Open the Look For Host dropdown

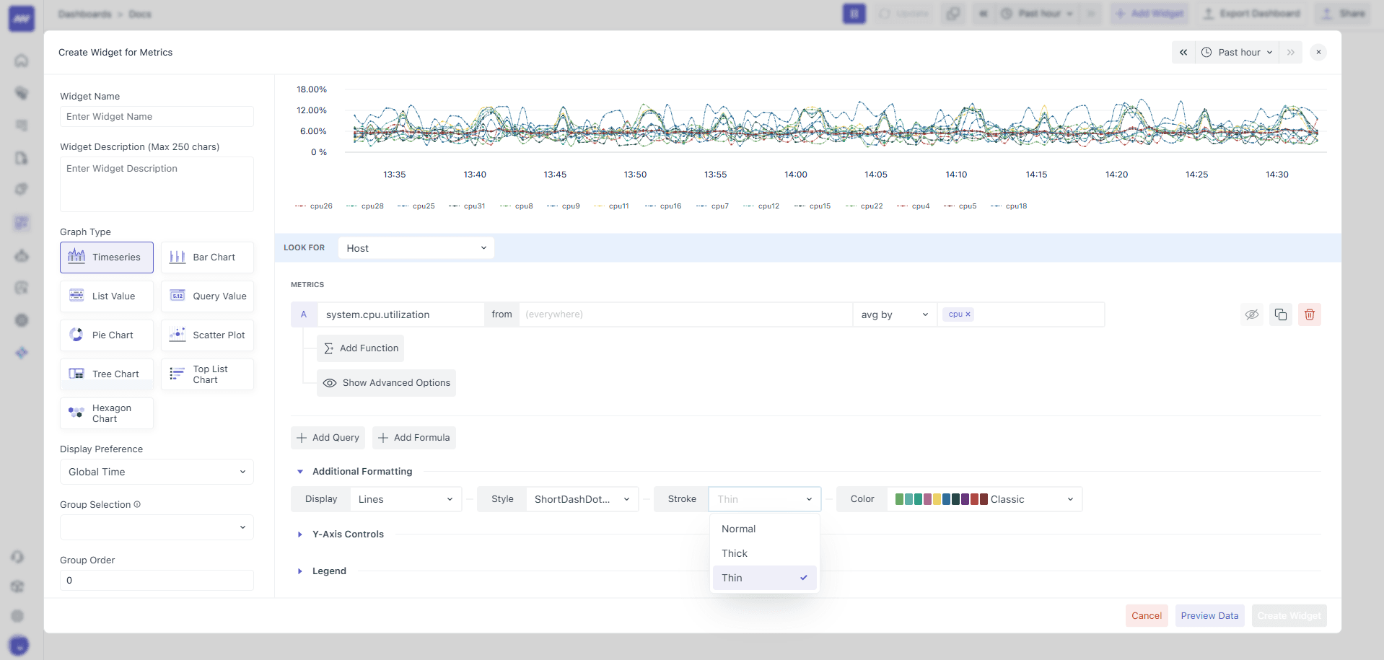[x=416, y=247]
